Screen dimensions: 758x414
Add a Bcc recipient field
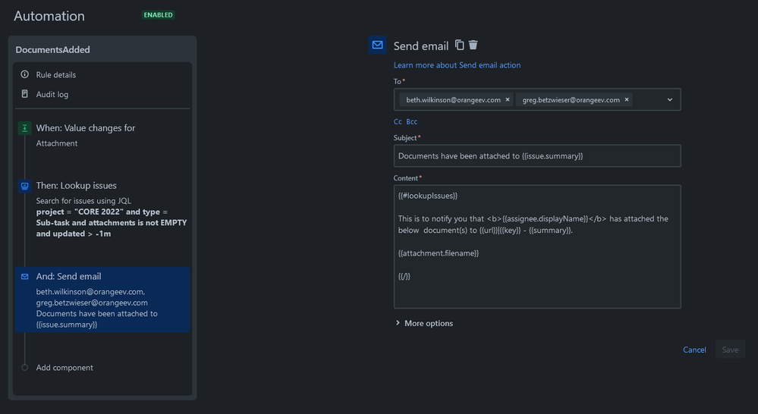412,122
